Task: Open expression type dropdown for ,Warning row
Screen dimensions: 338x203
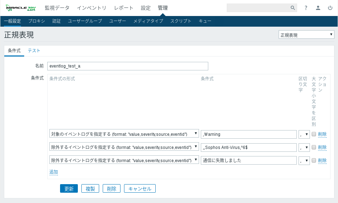Action: pos(124,134)
